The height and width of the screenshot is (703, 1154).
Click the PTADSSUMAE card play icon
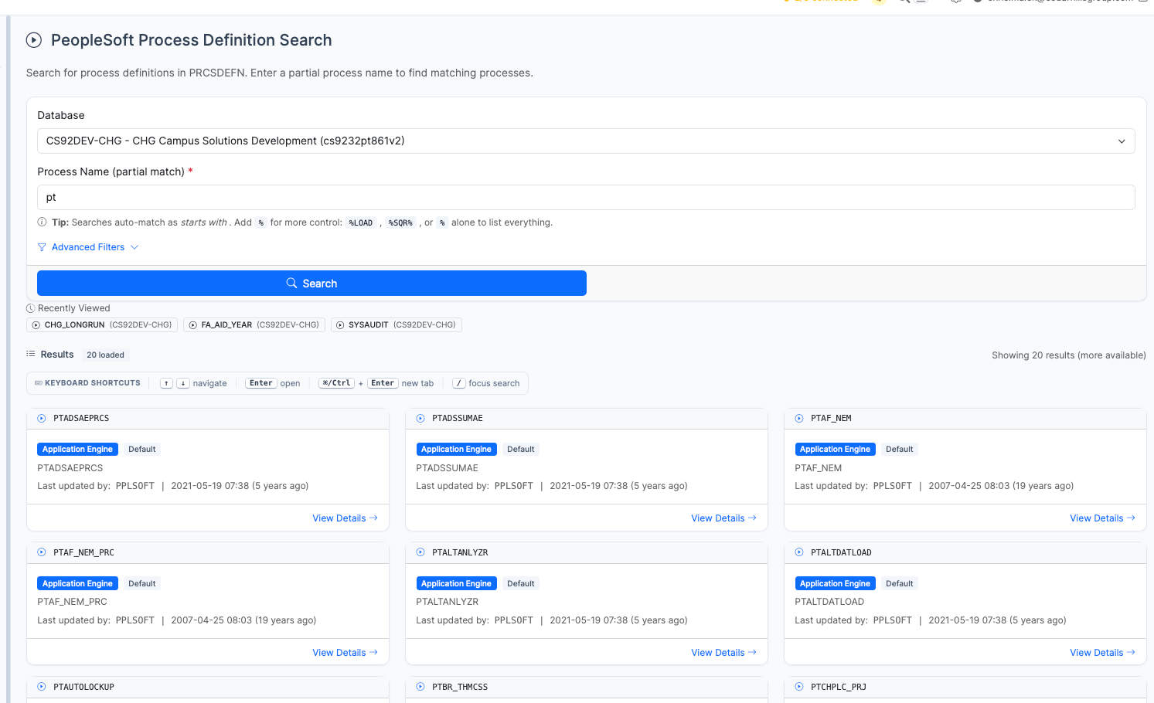click(420, 419)
